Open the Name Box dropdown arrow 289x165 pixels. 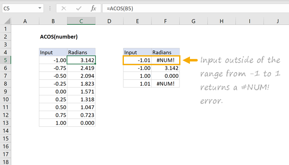click(x=39, y=8)
